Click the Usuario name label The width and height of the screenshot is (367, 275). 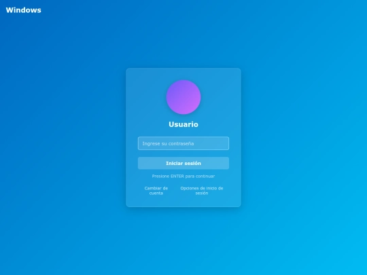183,124
